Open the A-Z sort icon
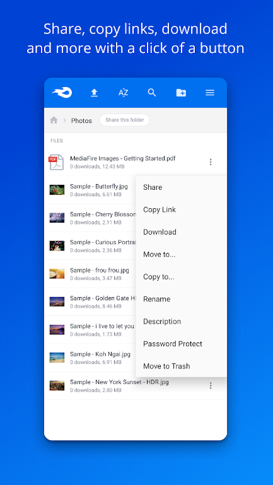The width and height of the screenshot is (273, 485). tap(123, 93)
